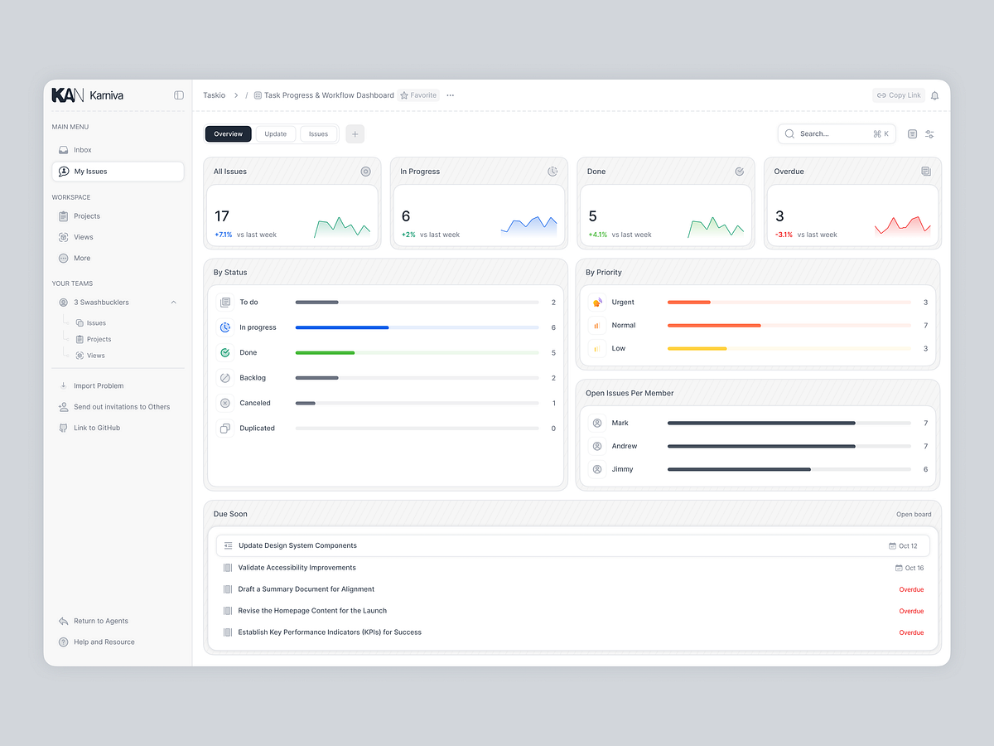The height and width of the screenshot is (746, 994).
Task: Click Link to GitHub
Action: coord(97,428)
